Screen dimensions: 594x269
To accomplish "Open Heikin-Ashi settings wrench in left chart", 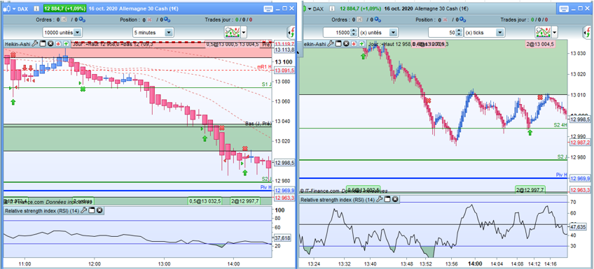I will 34,44.
